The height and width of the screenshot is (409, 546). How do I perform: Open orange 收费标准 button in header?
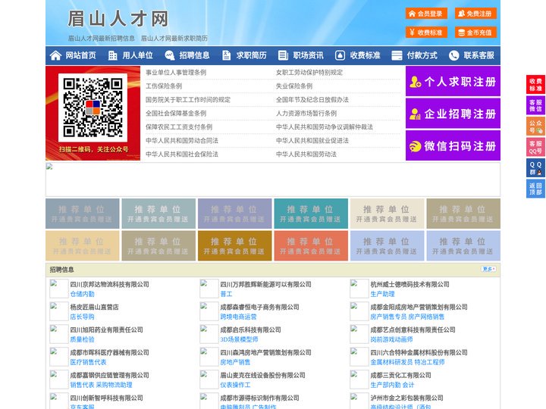click(x=426, y=33)
